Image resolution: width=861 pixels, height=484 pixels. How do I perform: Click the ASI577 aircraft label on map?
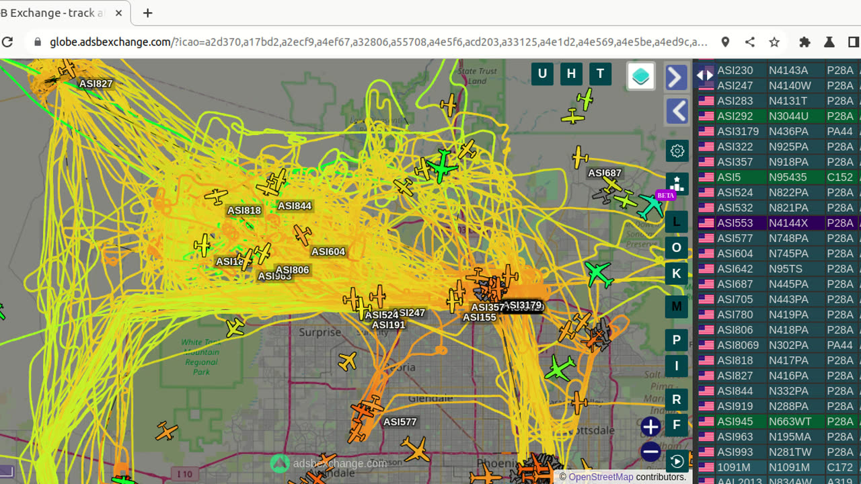point(400,421)
